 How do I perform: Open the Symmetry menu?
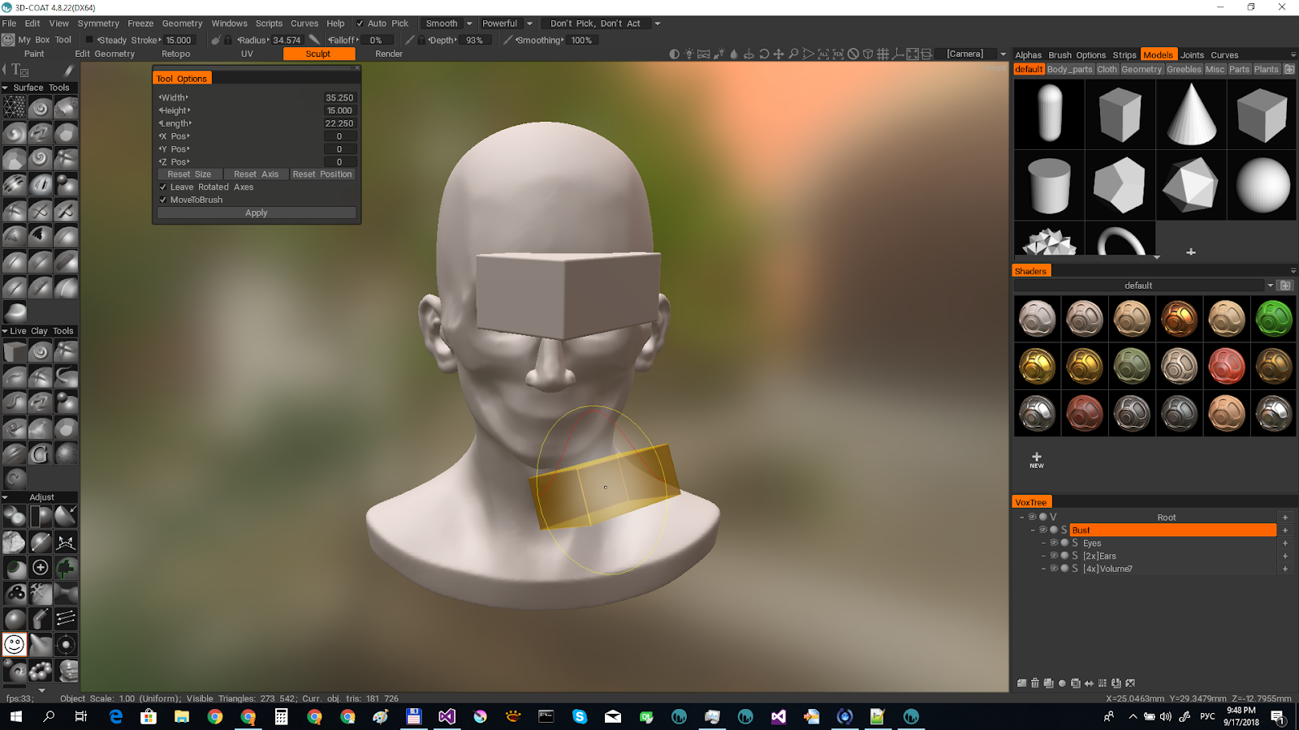98,24
